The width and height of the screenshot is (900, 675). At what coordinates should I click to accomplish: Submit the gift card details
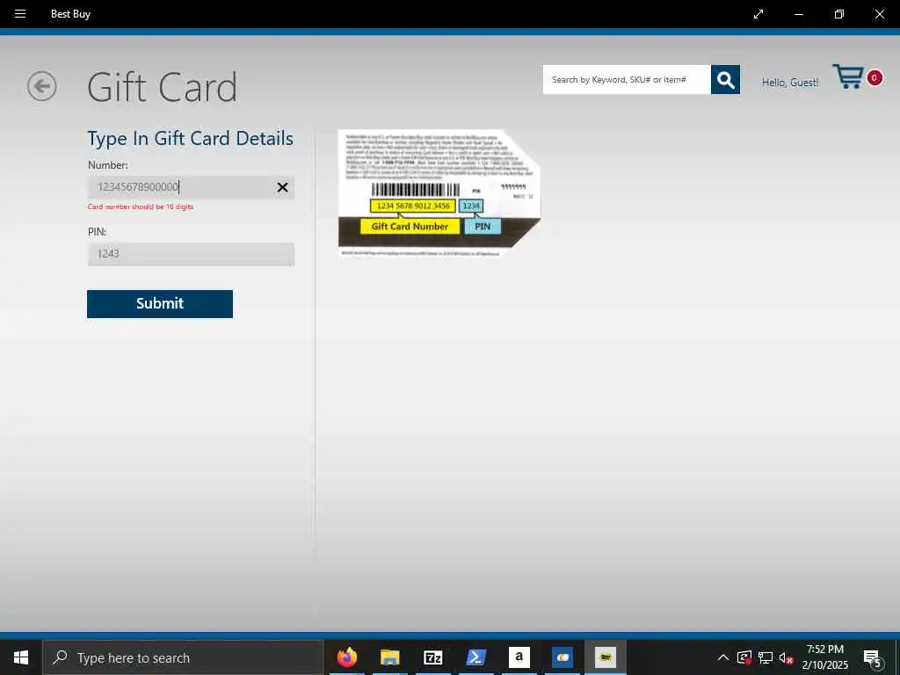[x=160, y=303]
